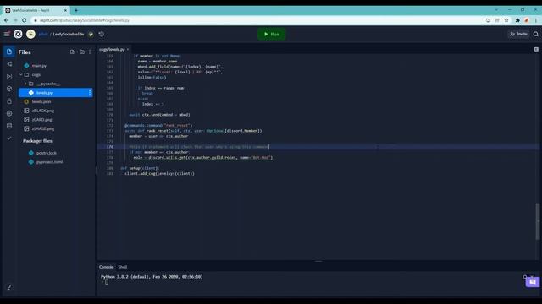Open the Database sidebar icon
Screen dimensions: 542x304
pyautogui.click(x=9, y=126)
